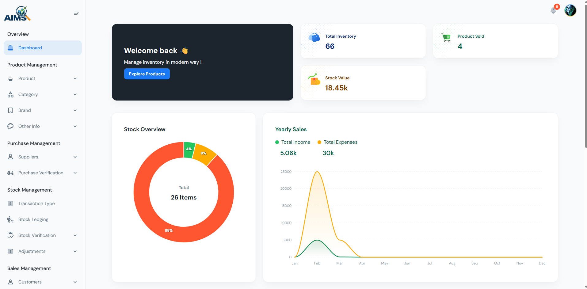This screenshot has height=289, width=587.
Task: Select the Dashboard home icon
Action: (x=11, y=48)
